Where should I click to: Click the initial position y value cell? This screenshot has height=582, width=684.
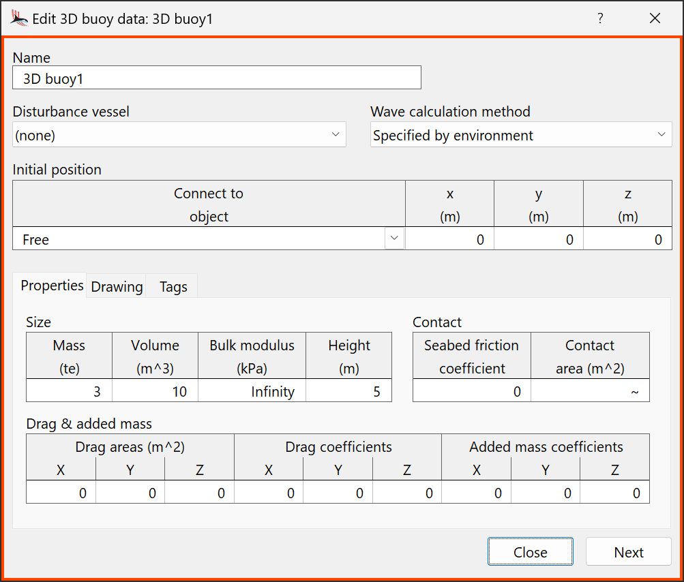539,239
